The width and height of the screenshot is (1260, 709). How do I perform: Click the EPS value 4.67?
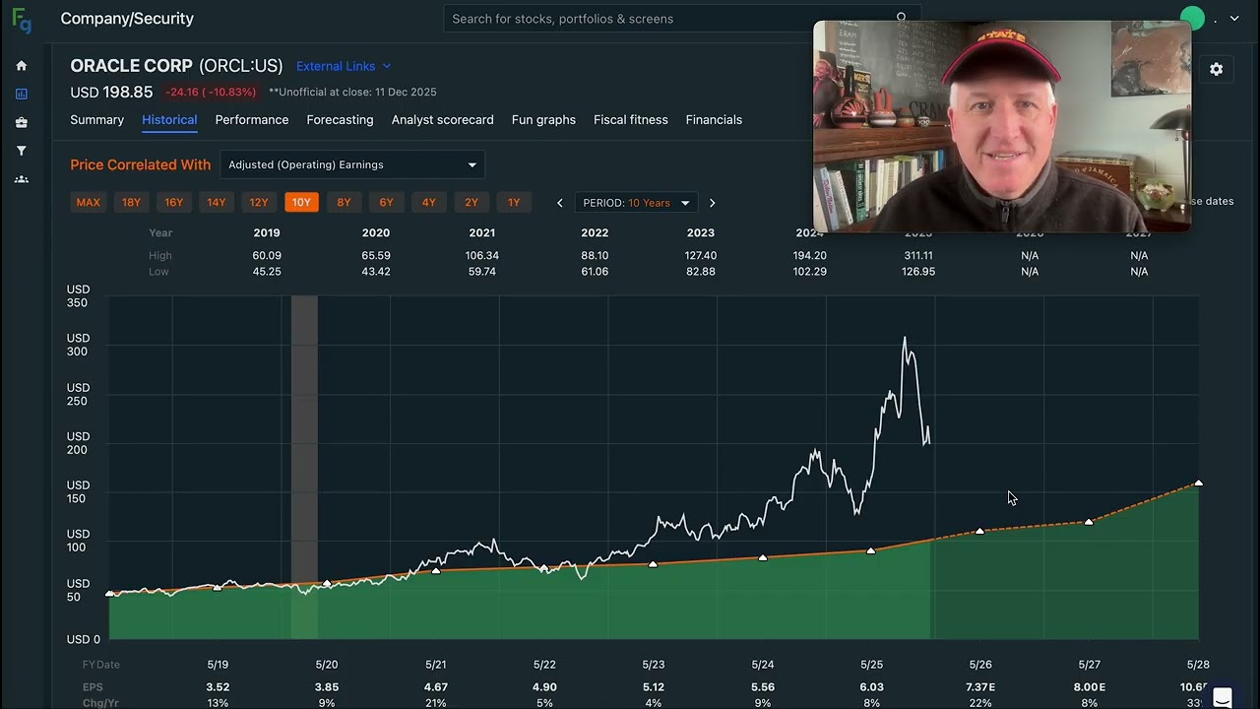[x=435, y=687]
